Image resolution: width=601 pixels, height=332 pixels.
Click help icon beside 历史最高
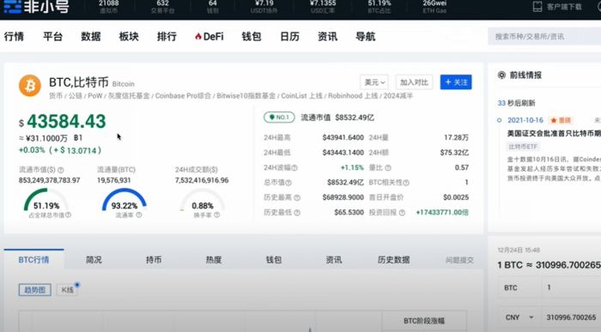(x=297, y=197)
